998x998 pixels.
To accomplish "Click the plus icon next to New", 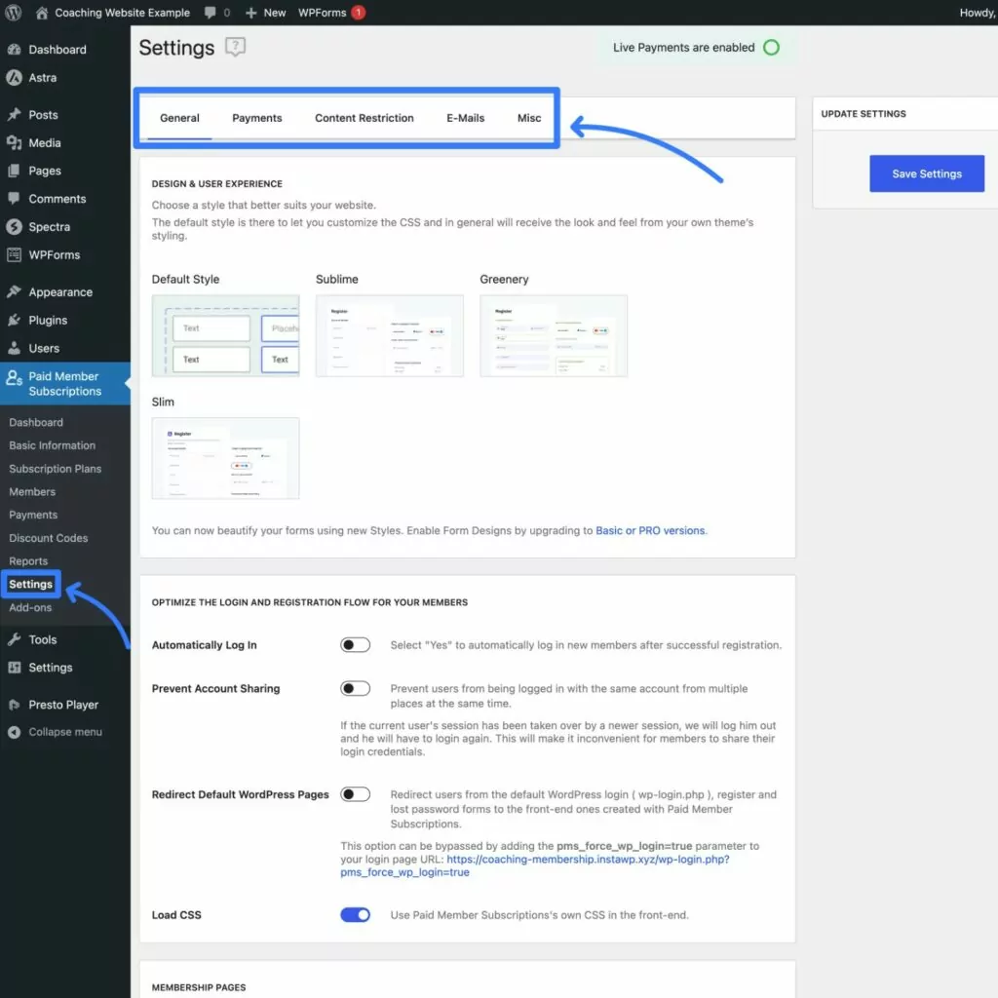I will click(250, 13).
